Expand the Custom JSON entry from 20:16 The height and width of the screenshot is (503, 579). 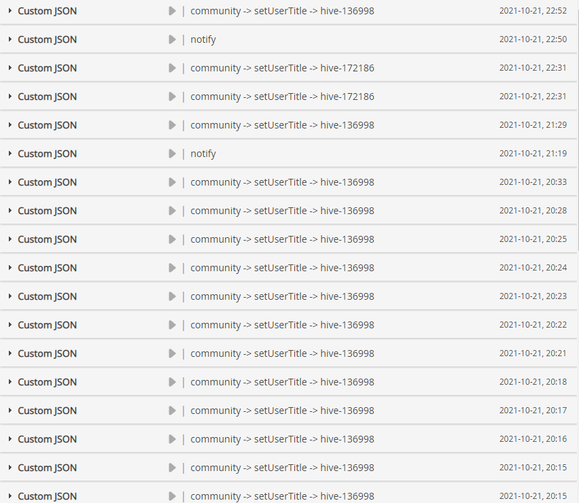[x=10, y=438]
